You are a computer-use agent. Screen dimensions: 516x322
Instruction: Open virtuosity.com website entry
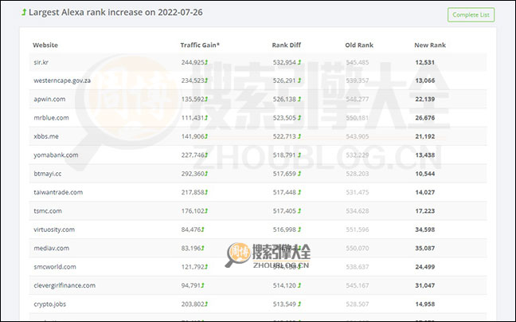pyautogui.click(x=54, y=230)
